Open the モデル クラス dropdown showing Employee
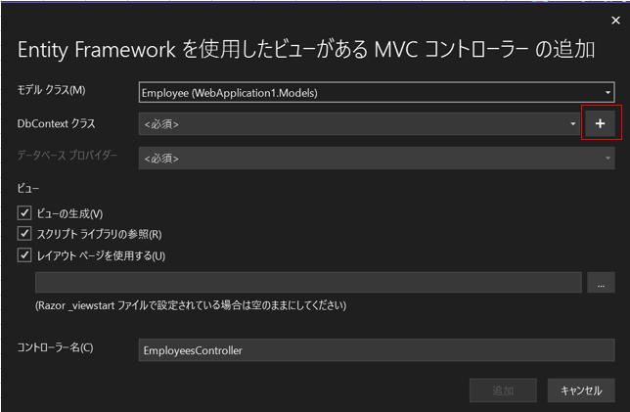 [377, 93]
